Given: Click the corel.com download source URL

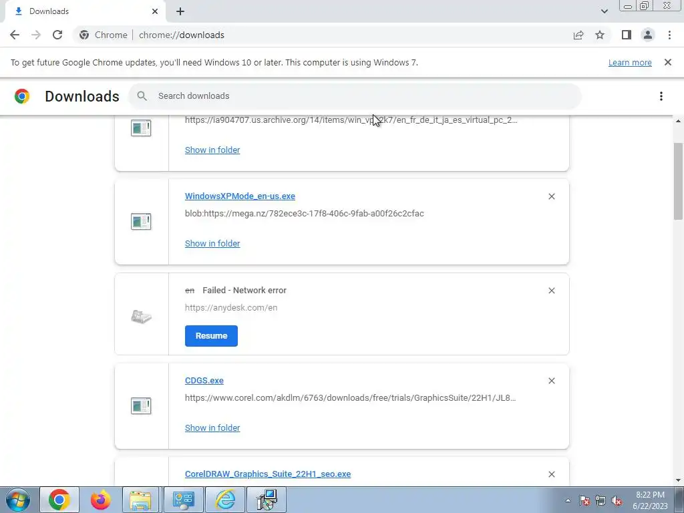Looking at the screenshot, I should coord(350,398).
